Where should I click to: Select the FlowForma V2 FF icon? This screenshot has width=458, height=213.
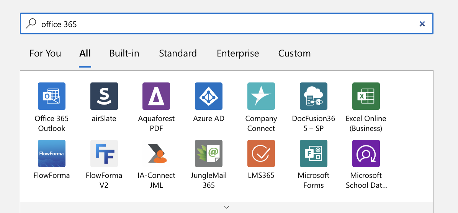[104, 153]
